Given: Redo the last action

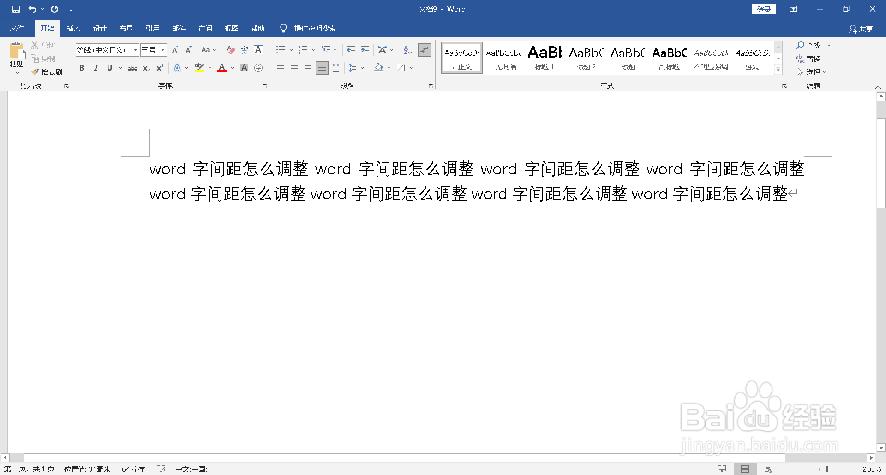Looking at the screenshot, I should pos(54,9).
